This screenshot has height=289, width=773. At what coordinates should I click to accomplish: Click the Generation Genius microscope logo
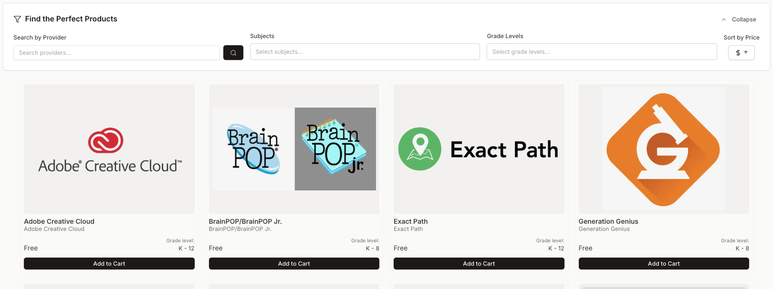[x=663, y=149]
